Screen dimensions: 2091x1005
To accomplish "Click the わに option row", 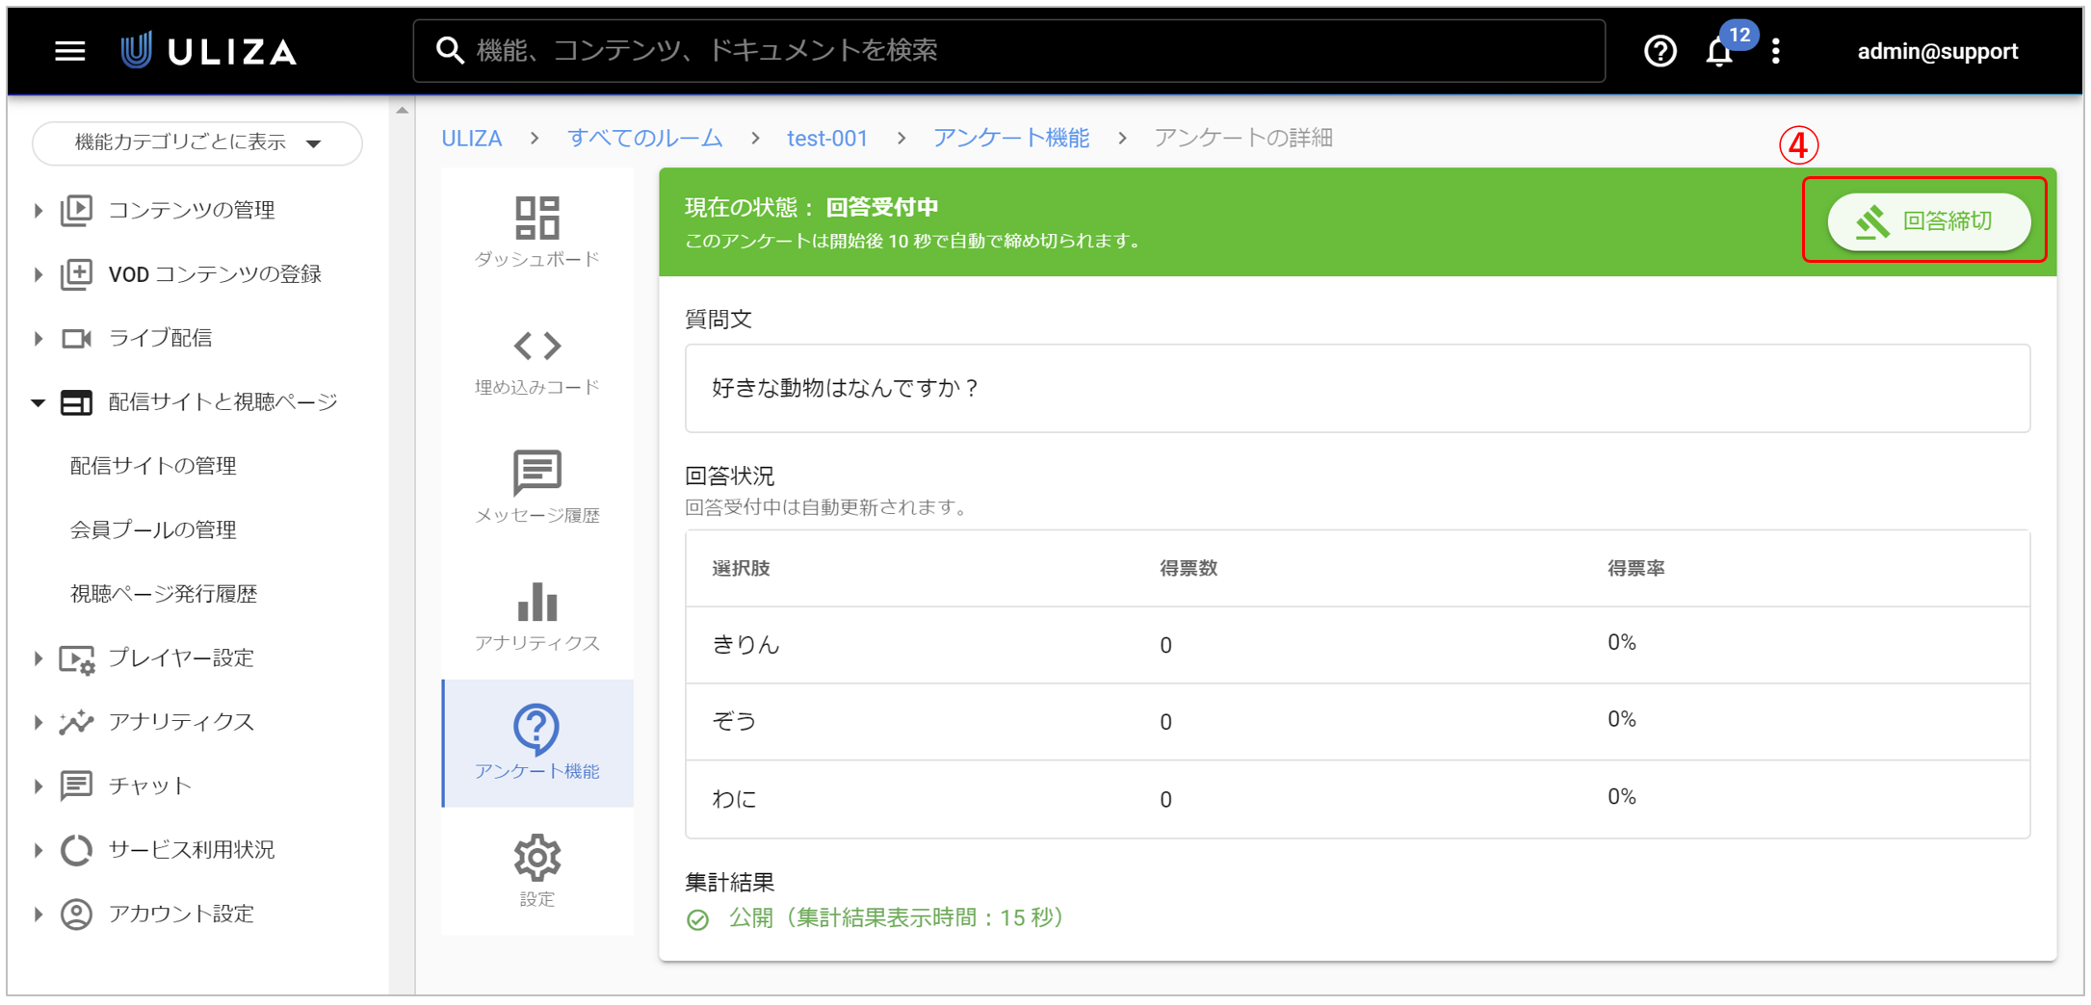I will [1357, 799].
